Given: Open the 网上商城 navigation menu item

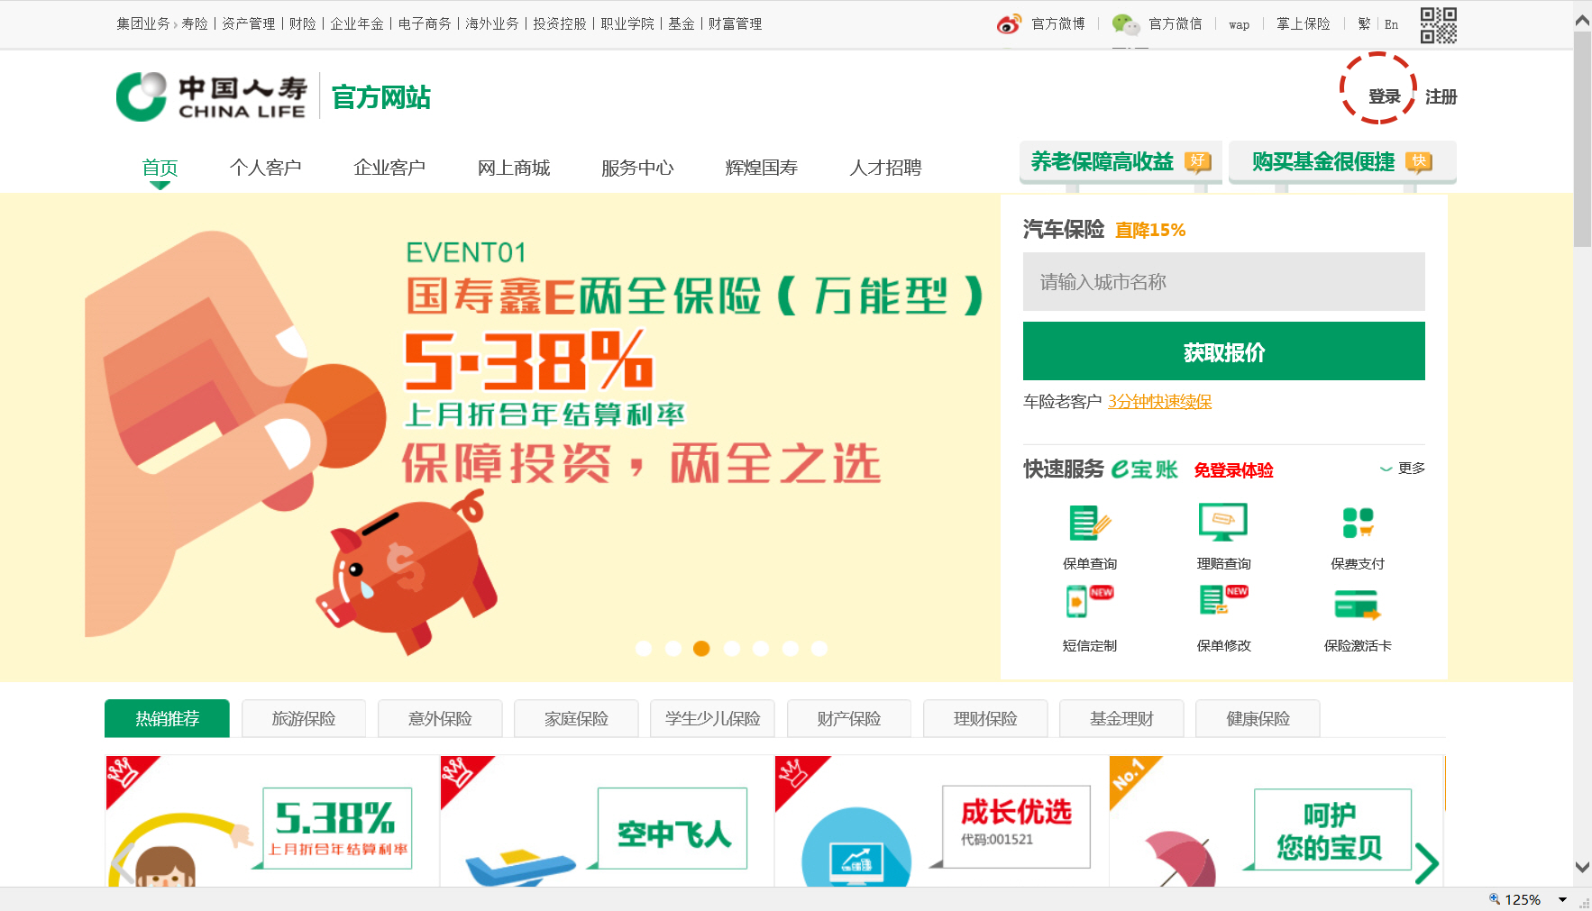Looking at the screenshot, I should (514, 168).
